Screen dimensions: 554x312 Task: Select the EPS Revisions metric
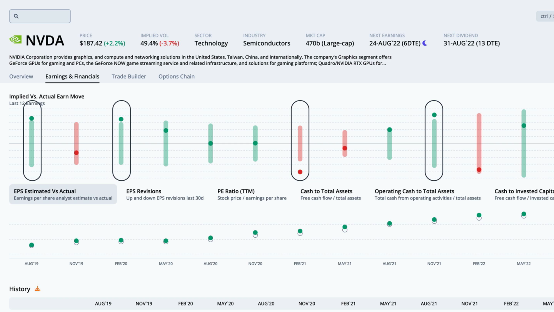coord(165,194)
